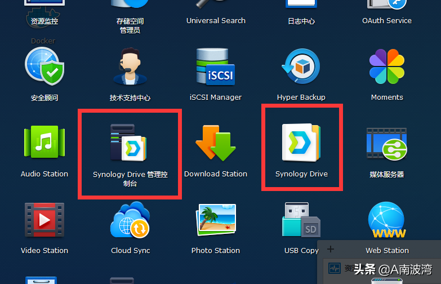The width and height of the screenshot is (441, 284).
Task: Launch Hyper Backup
Action: pos(301,66)
